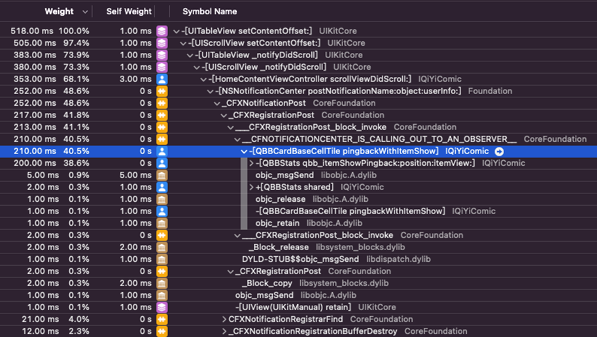Click user icon on 1.00 ms pingbackWithItemShow row
Viewport: 597px width, 337px height.
click(x=162, y=211)
